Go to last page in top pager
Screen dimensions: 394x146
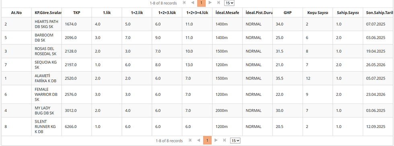(219, 3)
